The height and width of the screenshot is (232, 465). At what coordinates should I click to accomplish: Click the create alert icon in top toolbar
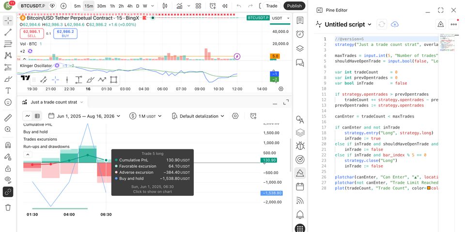click(213, 6)
